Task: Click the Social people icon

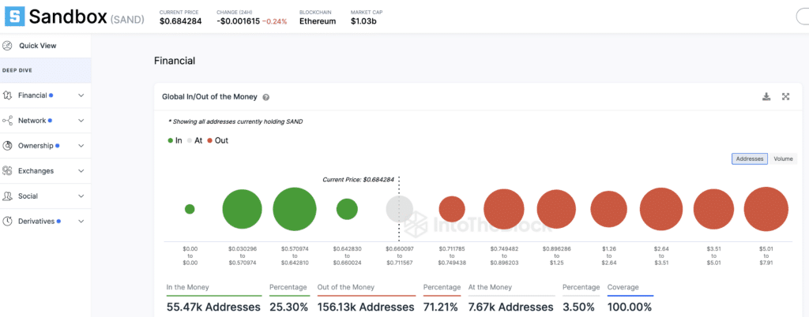Action: pos(7,196)
